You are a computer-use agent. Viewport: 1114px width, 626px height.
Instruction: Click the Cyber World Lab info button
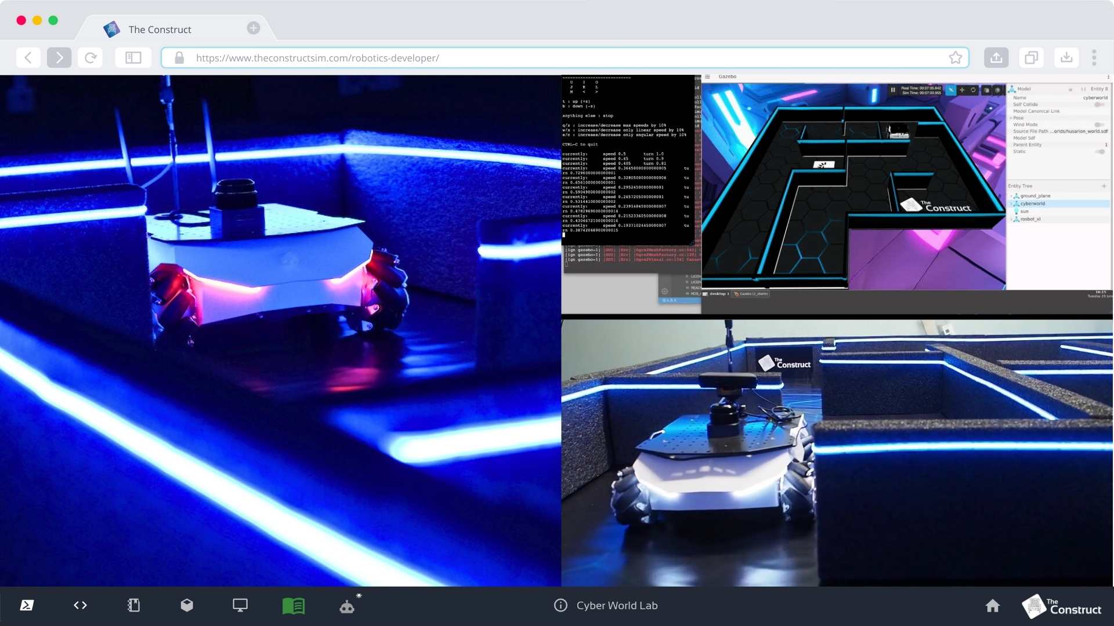560,605
